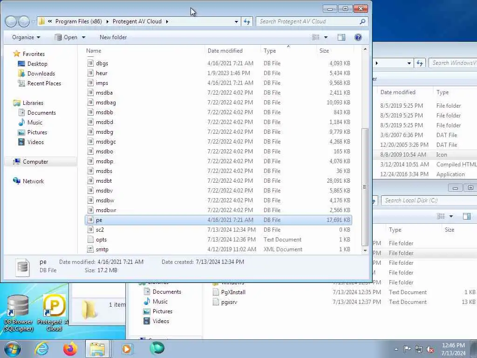Open Windows Media Player from the taskbar

point(127,349)
